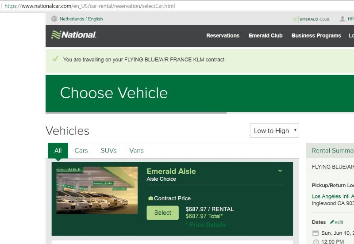Click the green checkmark in contract notice

tap(55, 59)
